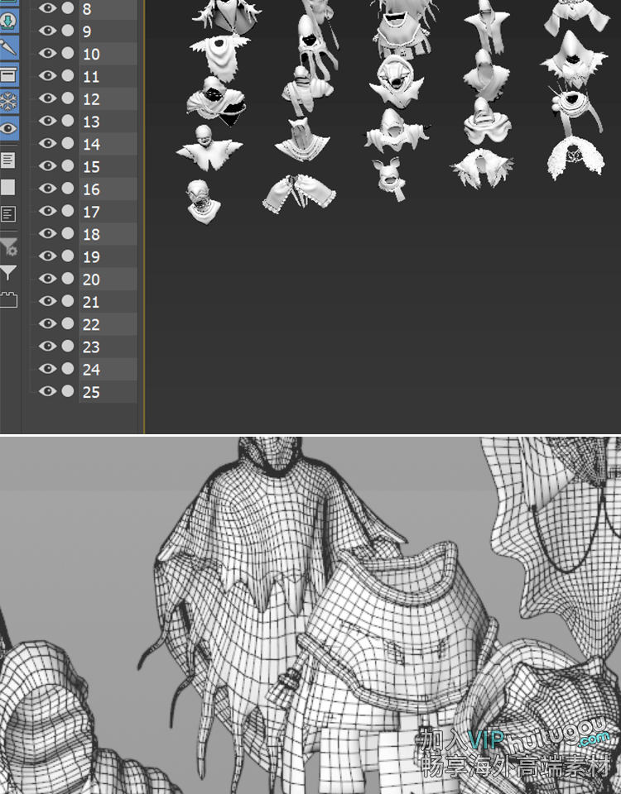Select item named 16 in the list
Screen dimensions: 621x794
pyautogui.click(x=108, y=189)
